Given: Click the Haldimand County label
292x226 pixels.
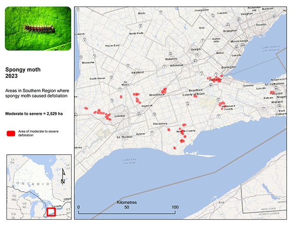Looking at the screenshot, I should [x=228, y=107].
